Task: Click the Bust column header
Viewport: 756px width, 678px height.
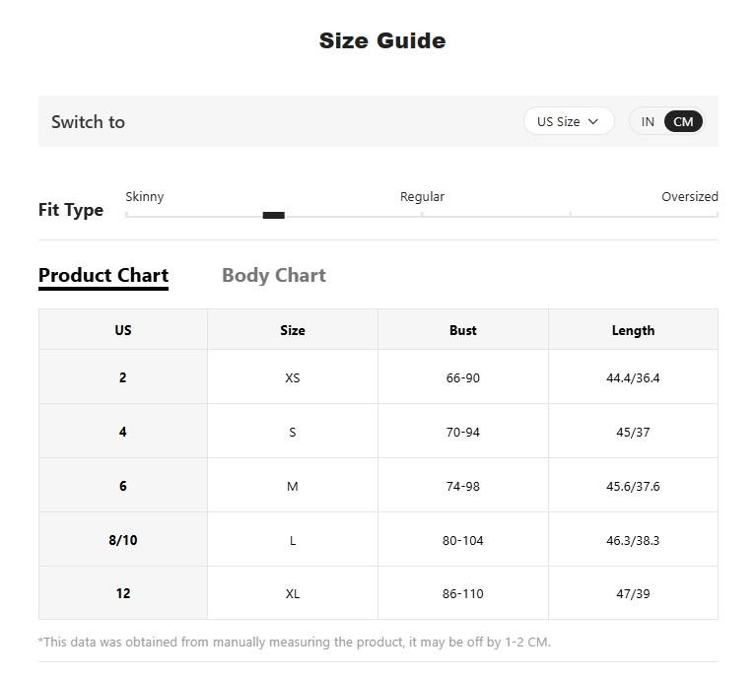Action: click(x=463, y=330)
